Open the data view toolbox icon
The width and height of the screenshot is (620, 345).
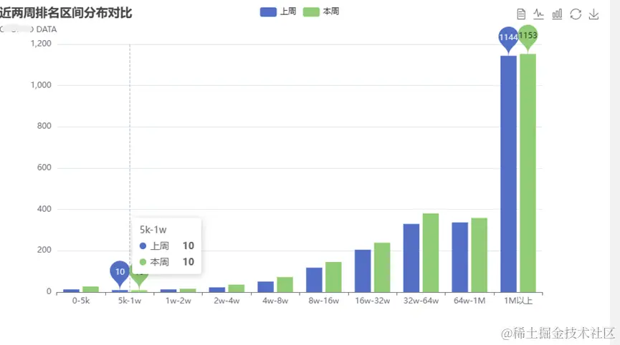521,14
